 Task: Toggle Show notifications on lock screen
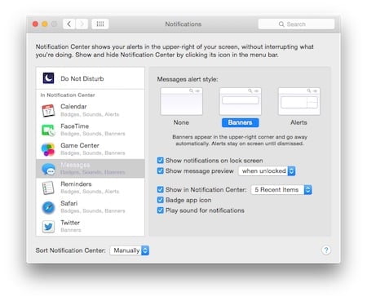[161, 161]
